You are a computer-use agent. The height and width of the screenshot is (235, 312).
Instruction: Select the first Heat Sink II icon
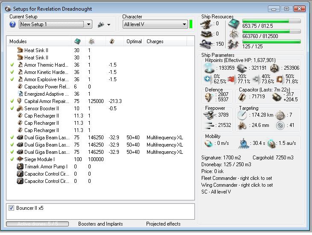tap(20, 50)
